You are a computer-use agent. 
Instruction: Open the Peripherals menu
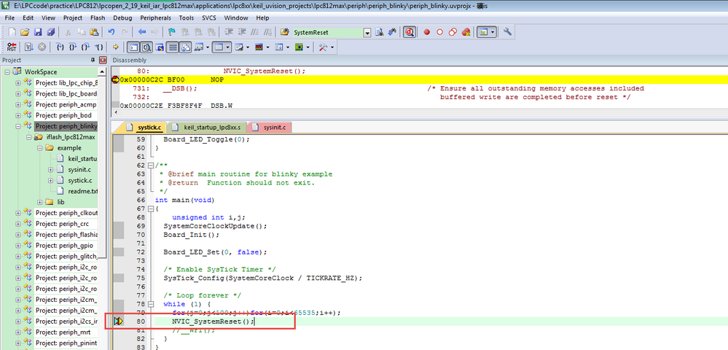point(156,17)
